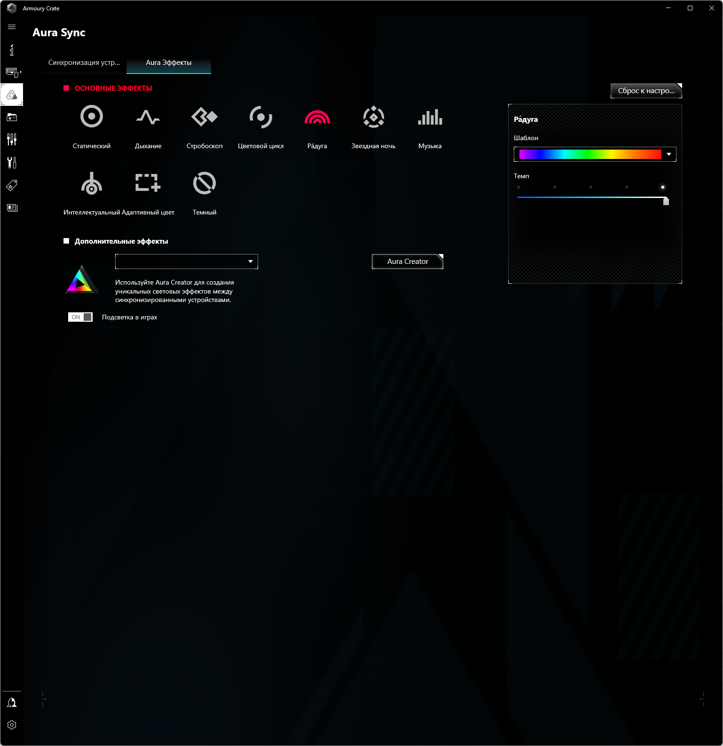723x746 pixels.
Task: Set Темп slider to the middle dot
Action: [591, 187]
